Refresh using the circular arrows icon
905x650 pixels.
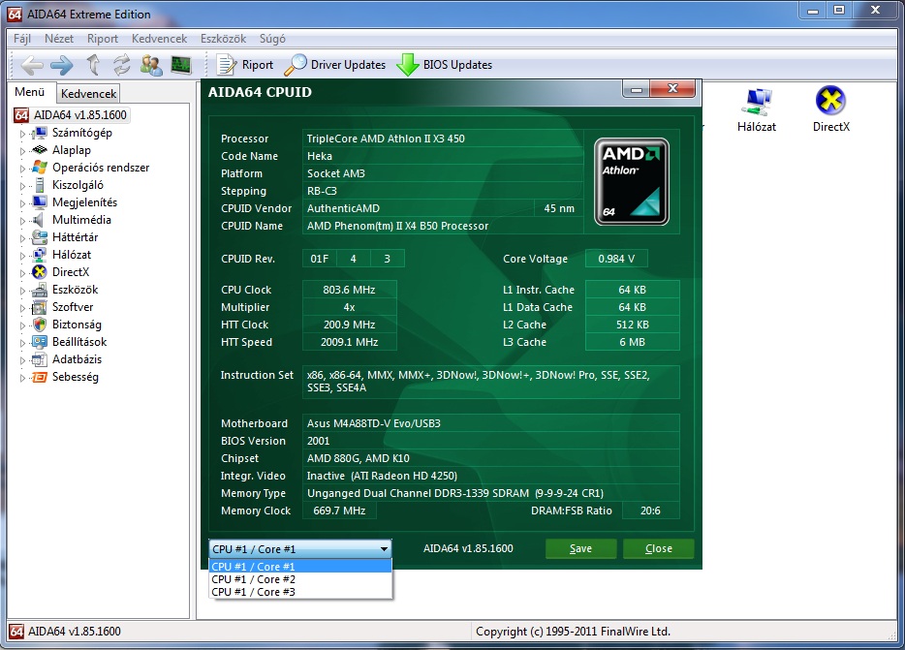[121, 65]
